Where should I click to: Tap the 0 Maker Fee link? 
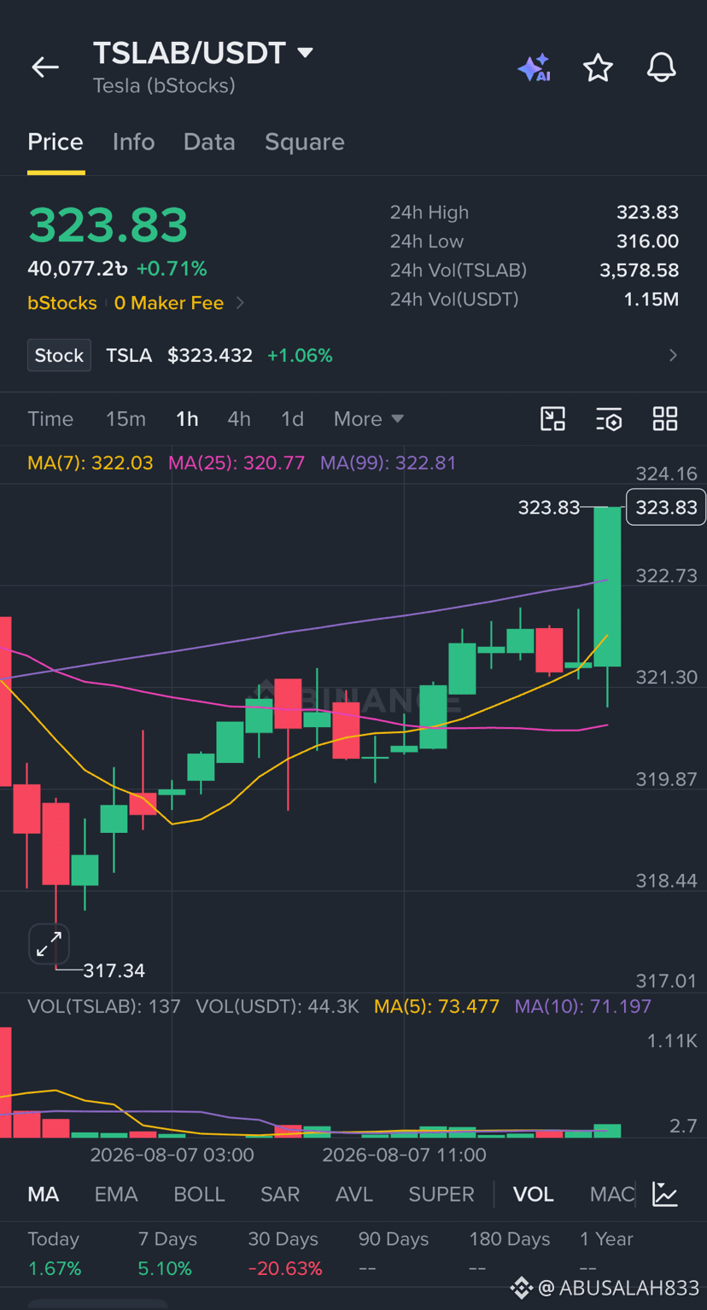click(x=169, y=303)
